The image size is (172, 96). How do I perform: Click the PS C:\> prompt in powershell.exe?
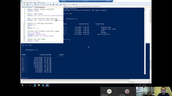click(66, 39)
